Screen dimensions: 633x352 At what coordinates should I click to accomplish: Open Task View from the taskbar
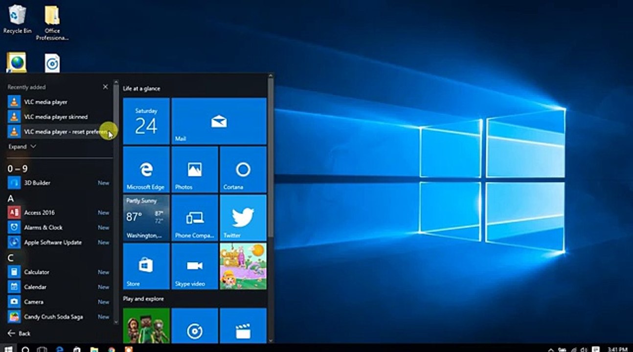tap(42, 349)
